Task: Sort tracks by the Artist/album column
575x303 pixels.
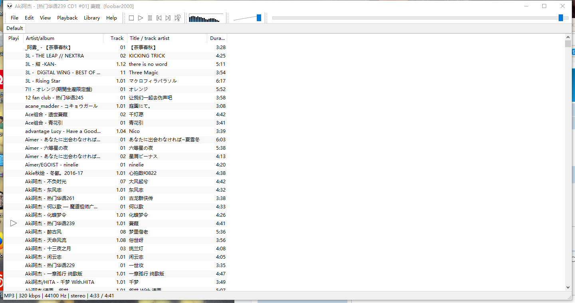Action: click(40, 38)
